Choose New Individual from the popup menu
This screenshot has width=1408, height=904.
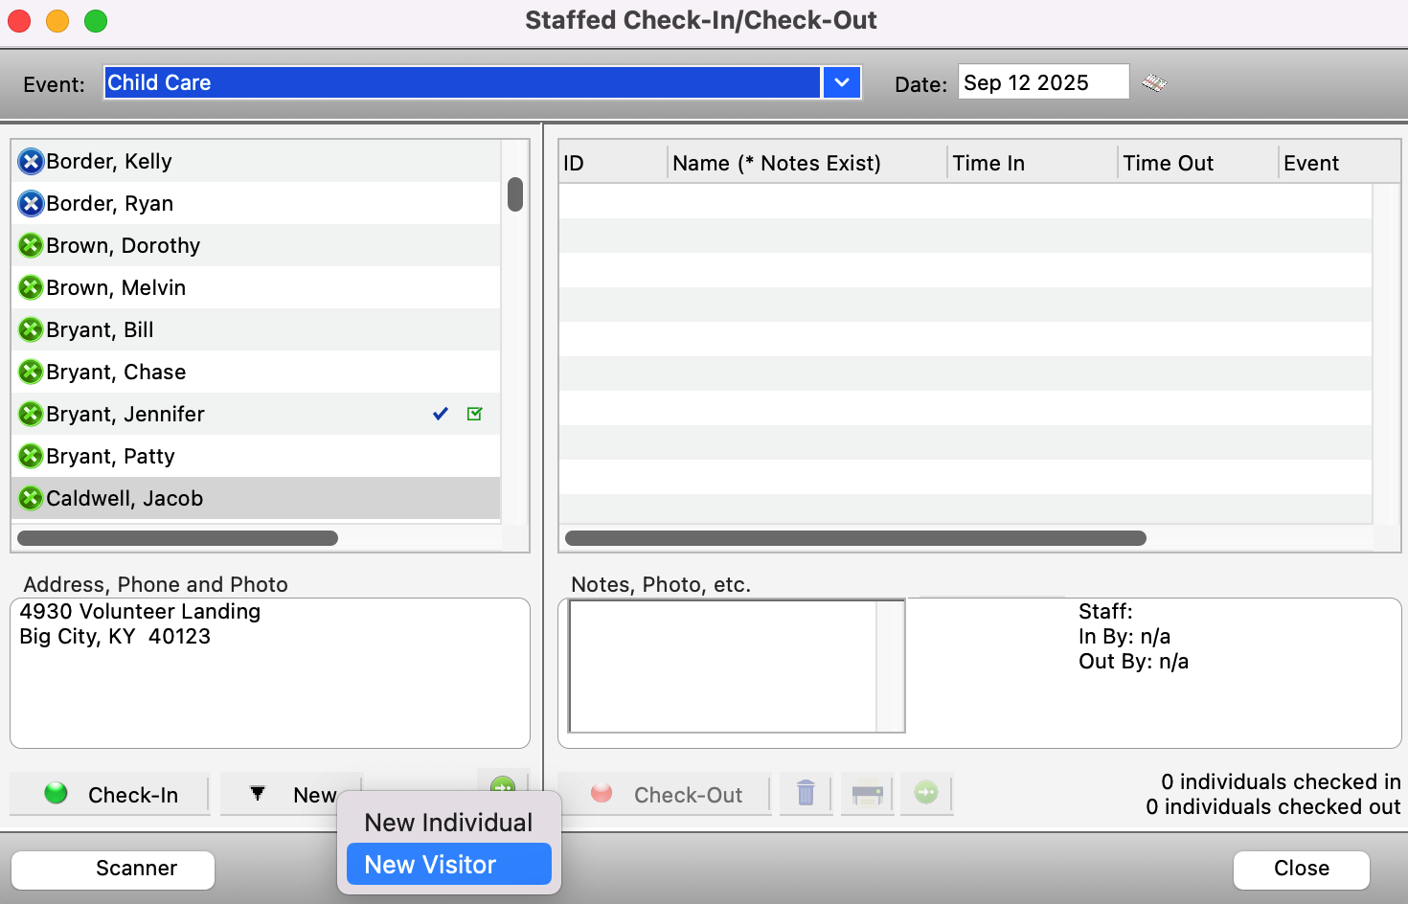(x=447, y=823)
